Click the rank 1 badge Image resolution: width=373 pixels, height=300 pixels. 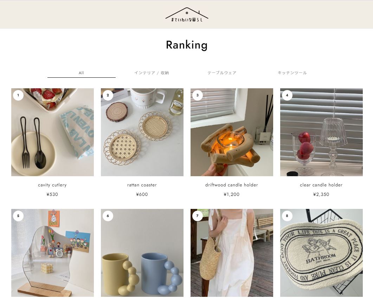18,95
